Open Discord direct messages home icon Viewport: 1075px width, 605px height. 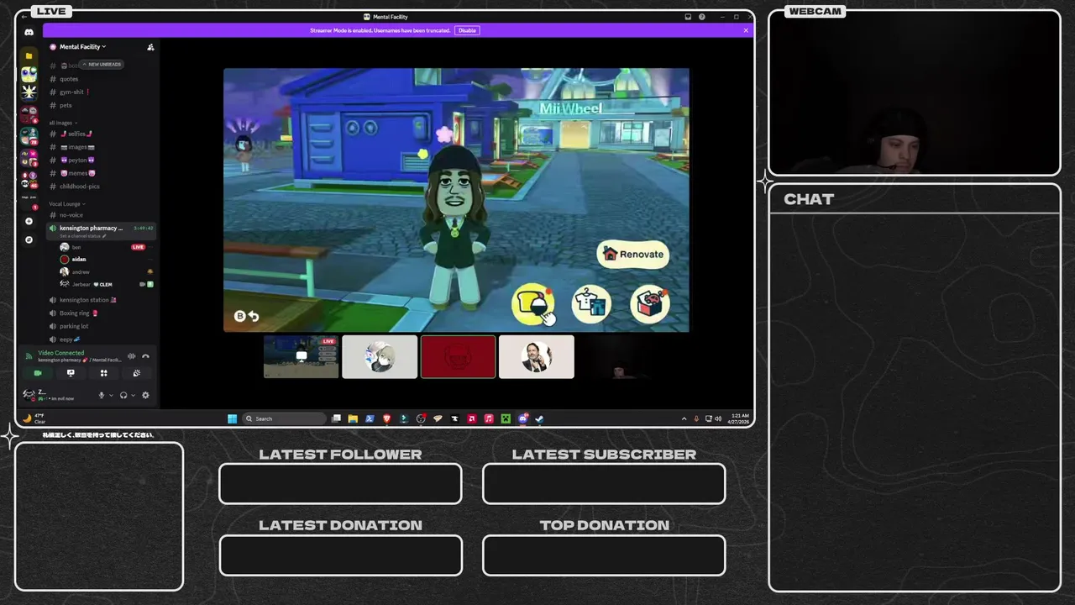29,32
